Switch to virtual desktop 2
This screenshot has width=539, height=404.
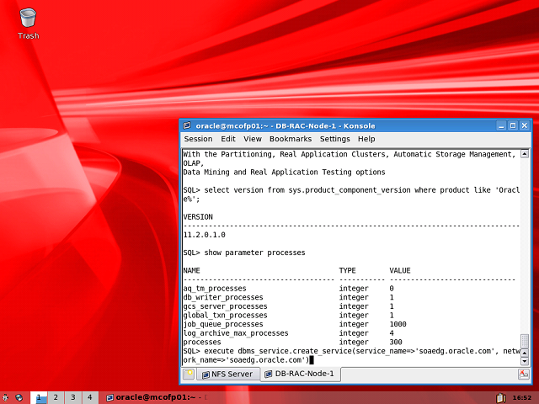coord(56,397)
